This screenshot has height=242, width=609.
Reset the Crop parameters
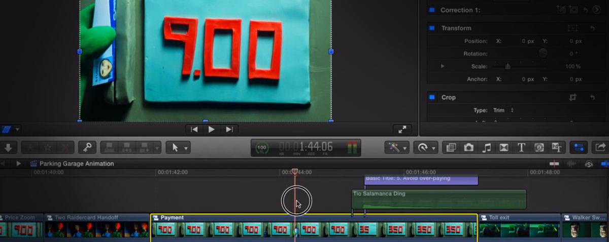pyautogui.click(x=592, y=97)
